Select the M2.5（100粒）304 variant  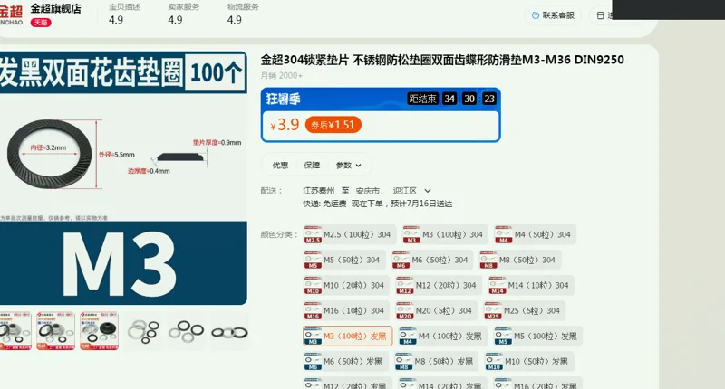point(350,234)
